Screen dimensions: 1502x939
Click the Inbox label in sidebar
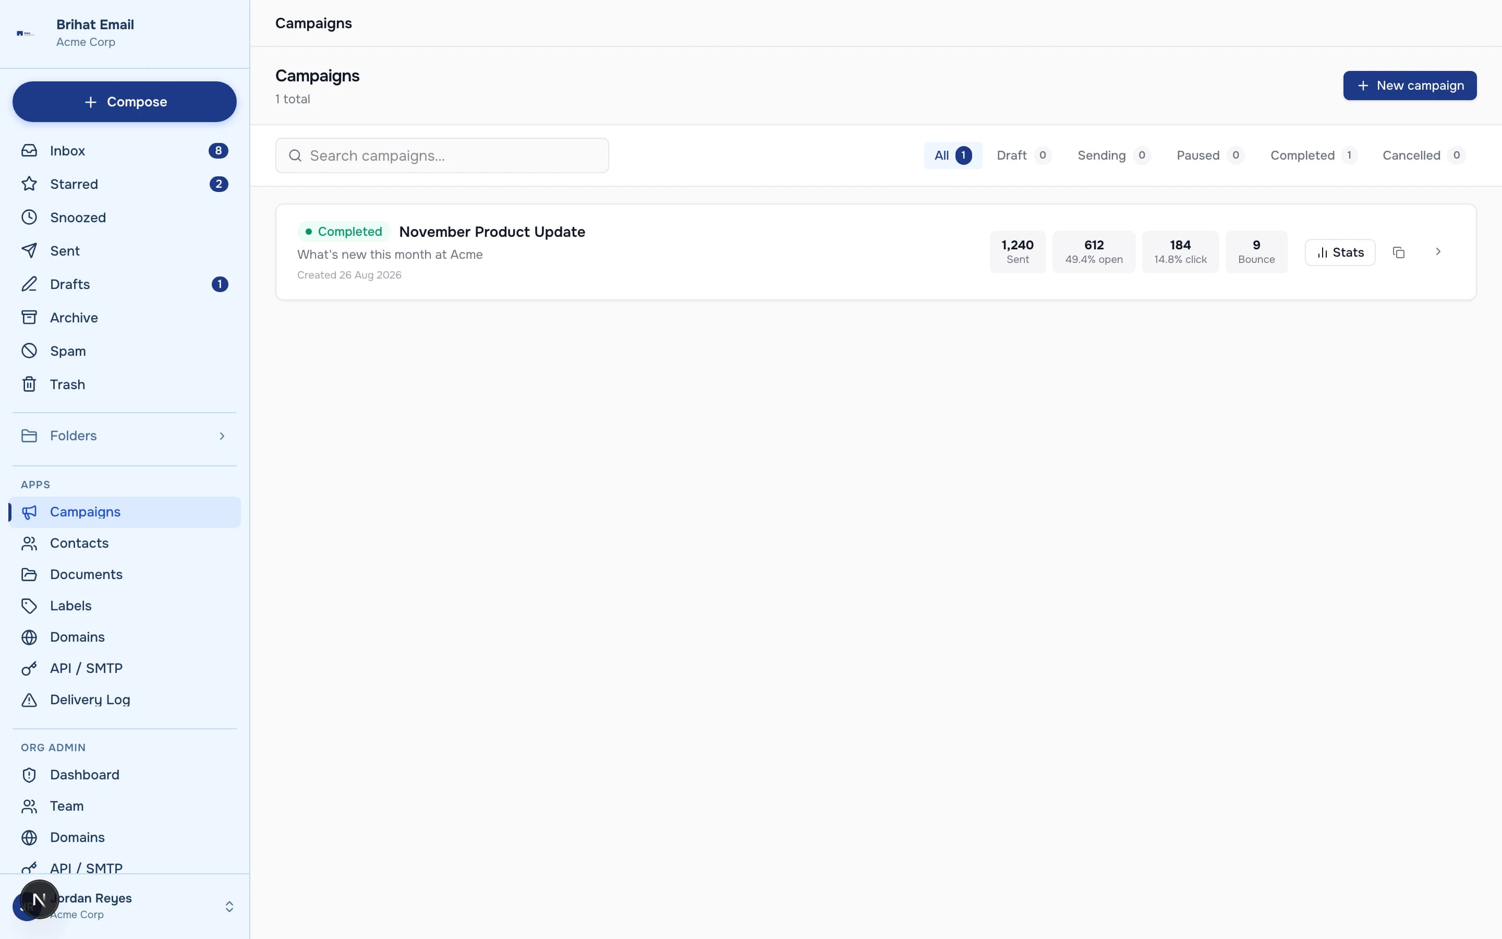pyautogui.click(x=68, y=151)
